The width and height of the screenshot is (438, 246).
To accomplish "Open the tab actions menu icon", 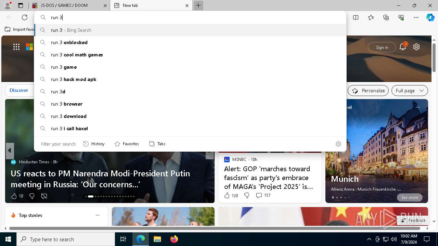I will pyautogui.click(x=21, y=5).
